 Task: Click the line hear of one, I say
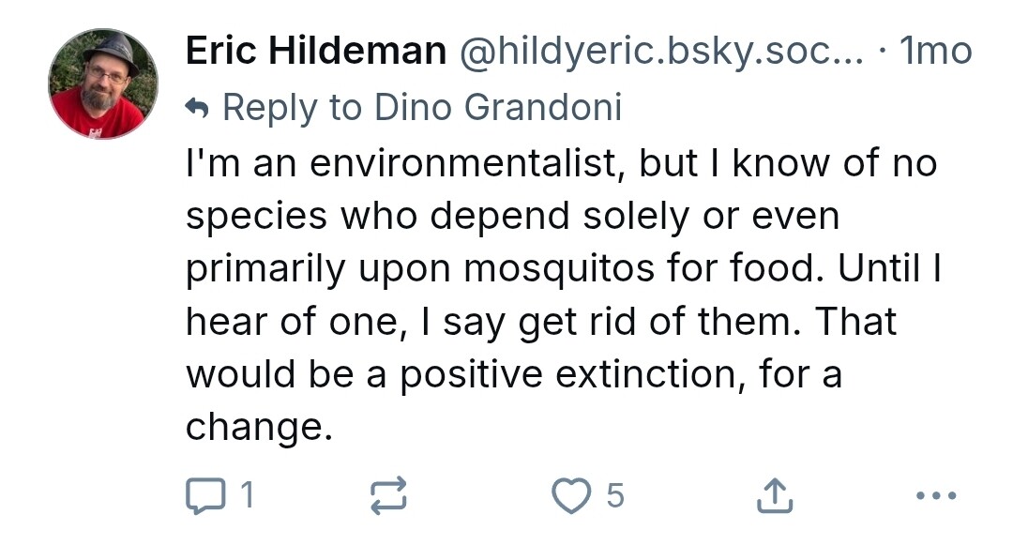pyautogui.click(x=345, y=322)
